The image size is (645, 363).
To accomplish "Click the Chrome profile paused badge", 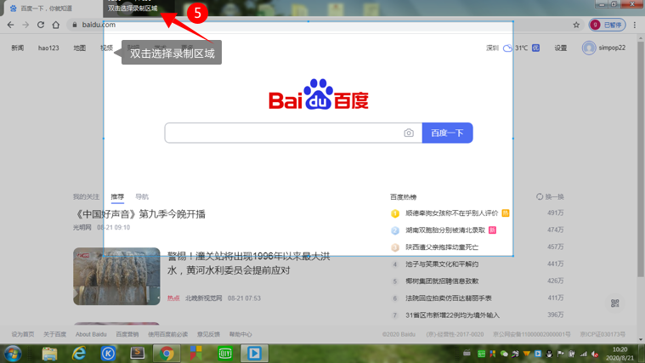I will (x=607, y=25).
